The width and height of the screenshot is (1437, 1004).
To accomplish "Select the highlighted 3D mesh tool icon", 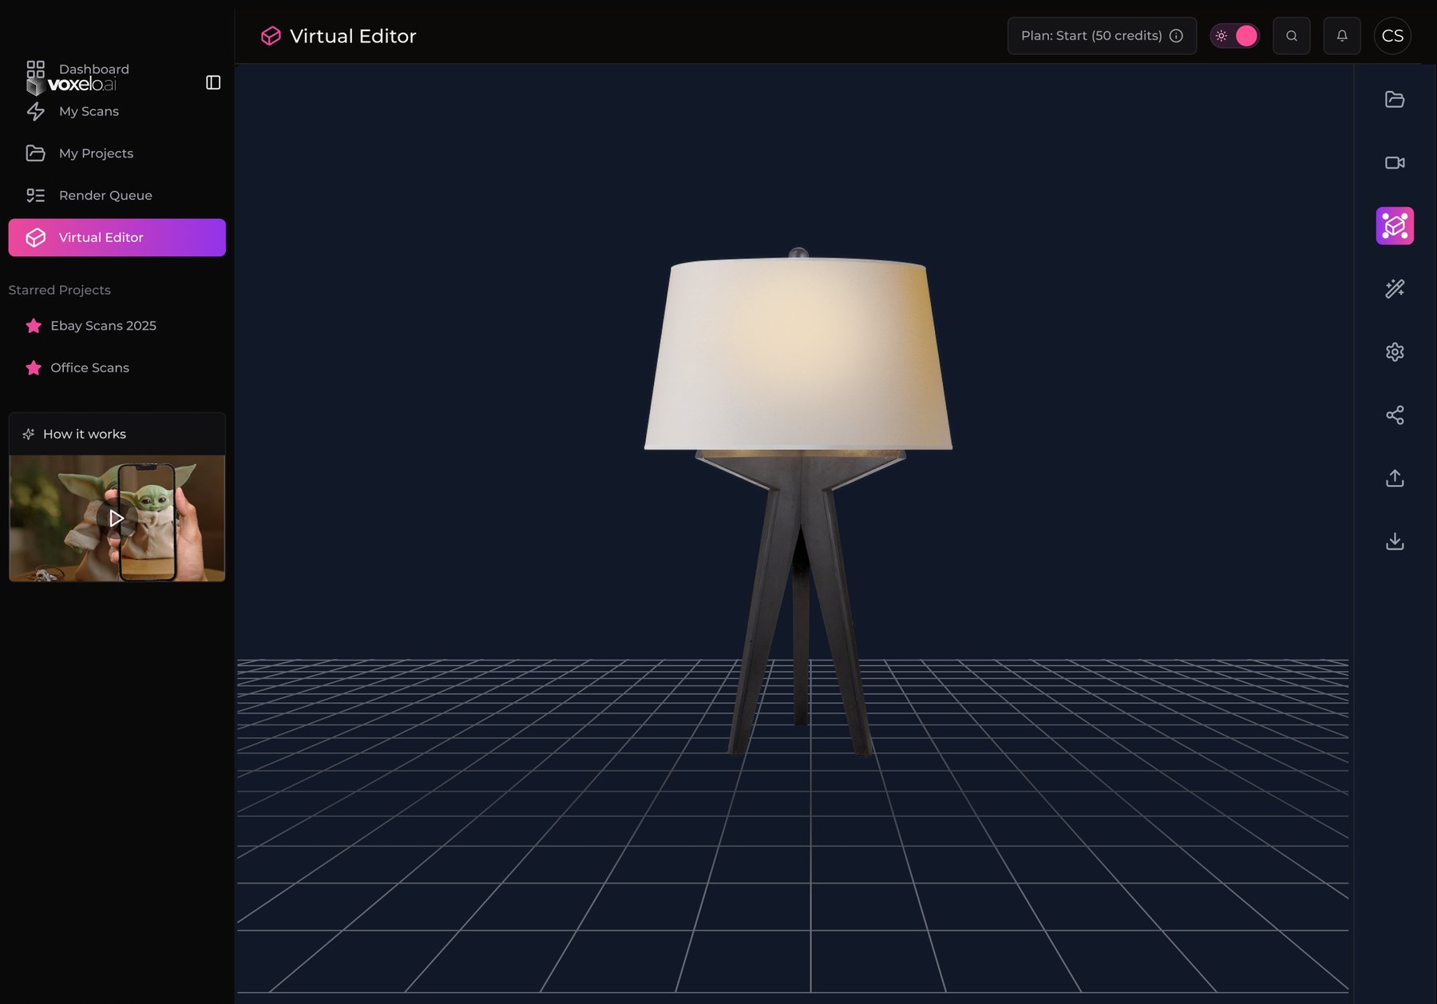I will (1394, 225).
